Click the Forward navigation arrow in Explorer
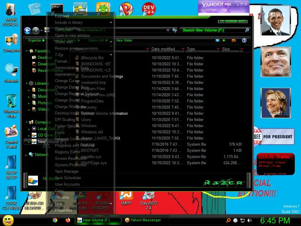 (x=36, y=30)
